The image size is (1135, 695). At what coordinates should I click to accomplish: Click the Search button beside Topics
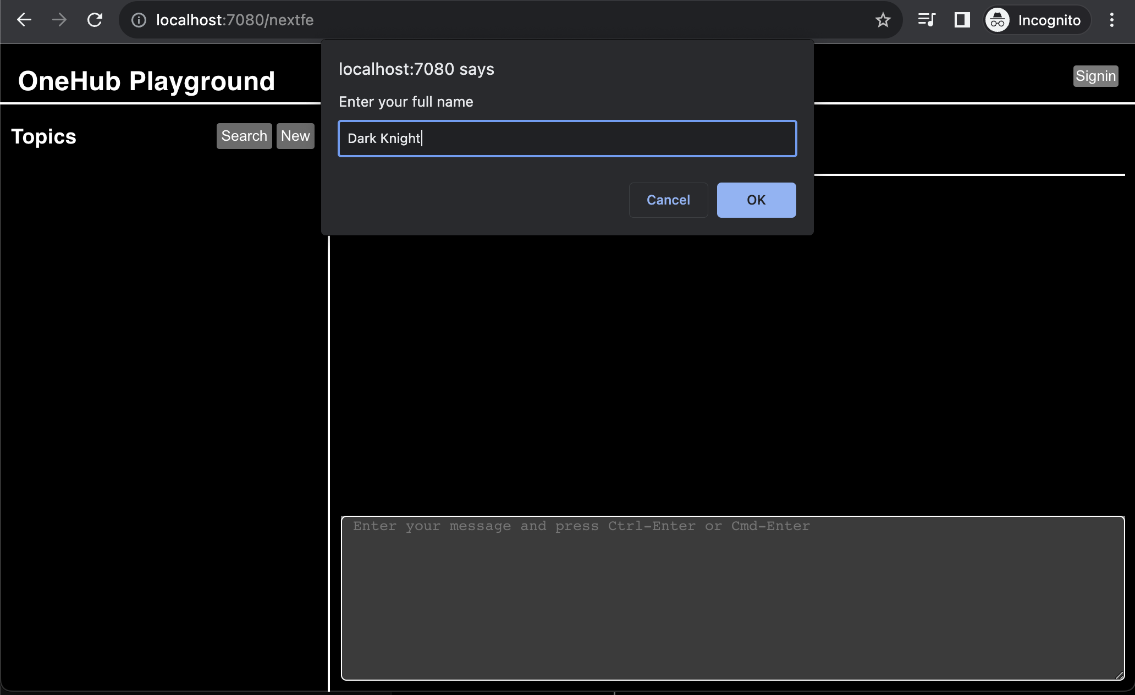[x=244, y=136]
